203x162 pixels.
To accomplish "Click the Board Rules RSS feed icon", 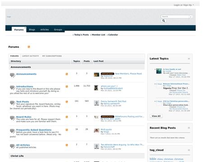I will click(x=67, y=117).
